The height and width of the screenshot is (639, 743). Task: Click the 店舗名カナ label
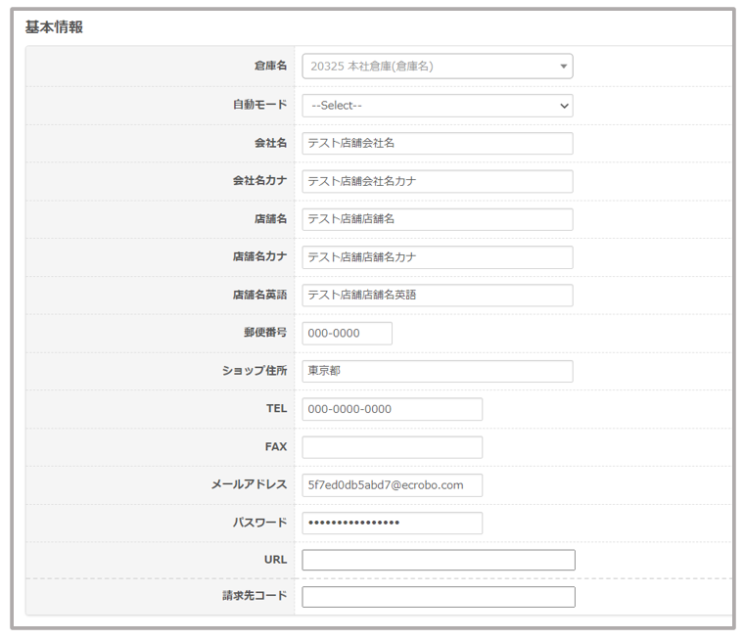click(259, 256)
